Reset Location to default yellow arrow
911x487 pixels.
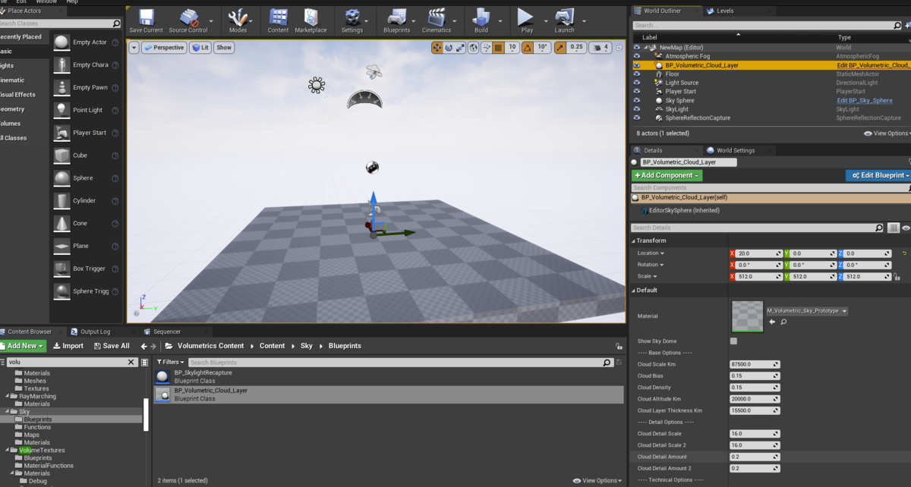[905, 253]
